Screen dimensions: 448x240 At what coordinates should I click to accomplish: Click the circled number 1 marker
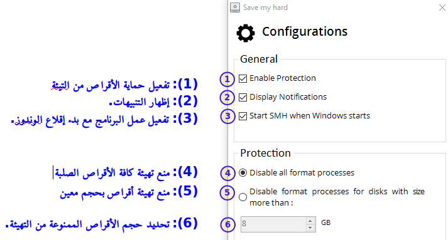(x=227, y=79)
